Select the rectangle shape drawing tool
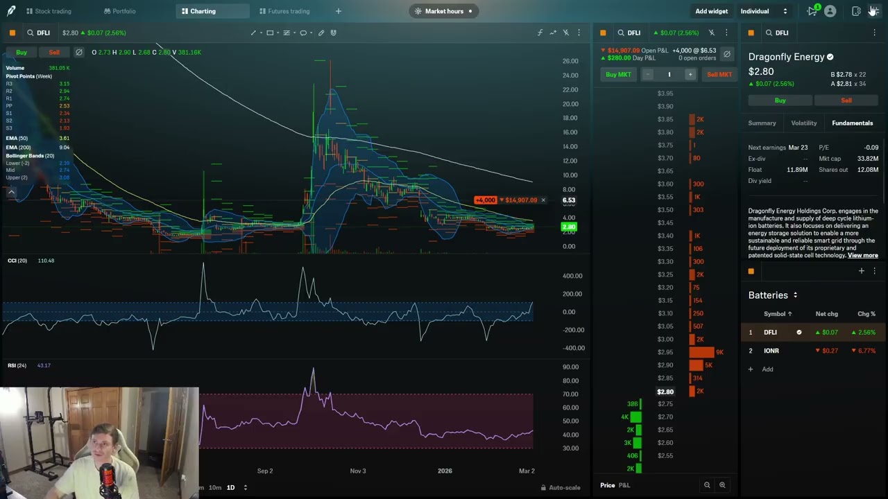This screenshot has height=499, width=888. click(x=270, y=33)
